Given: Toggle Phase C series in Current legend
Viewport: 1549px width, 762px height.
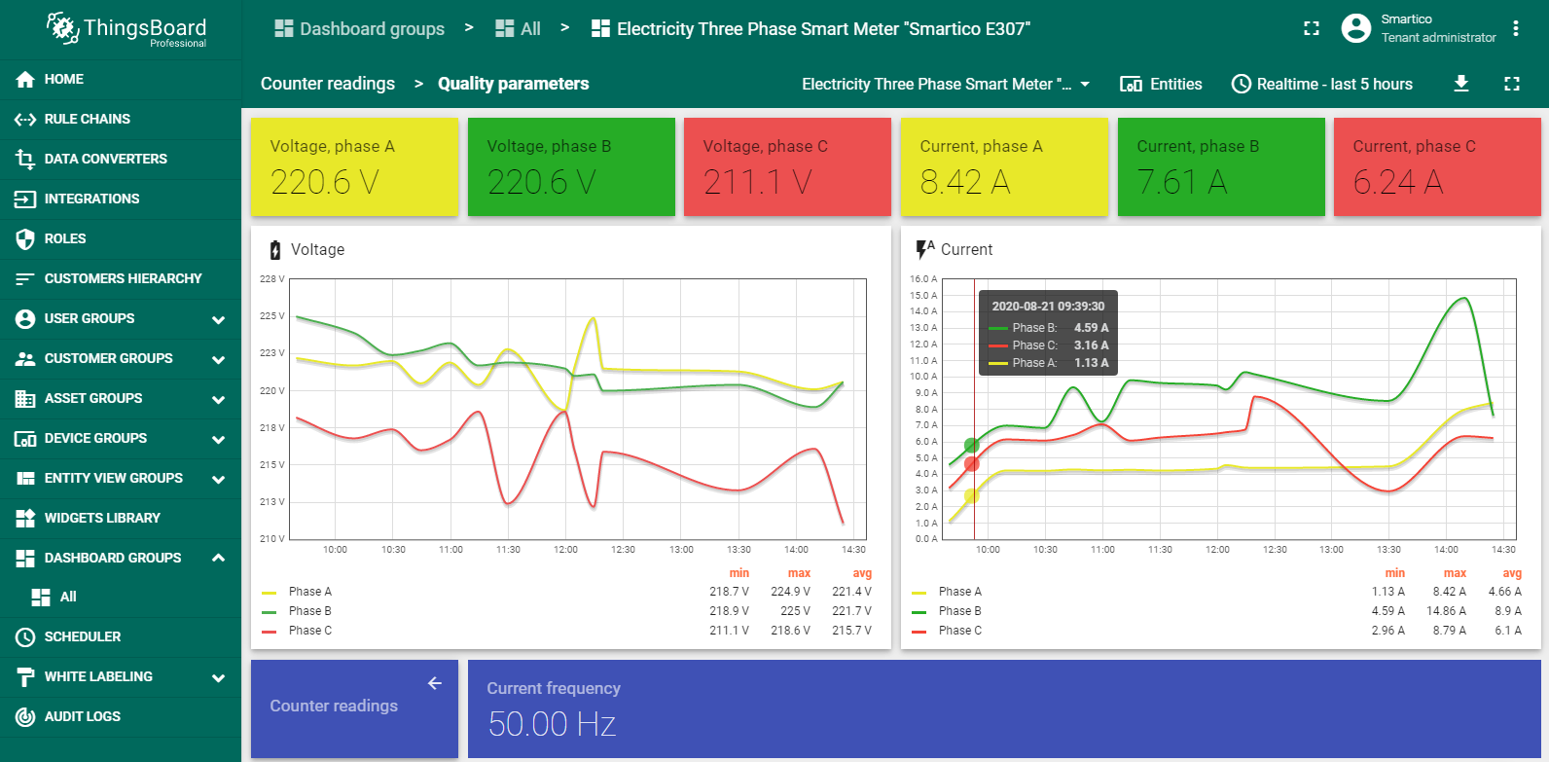Looking at the screenshot, I should pyautogui.click(x=959, y=631).
